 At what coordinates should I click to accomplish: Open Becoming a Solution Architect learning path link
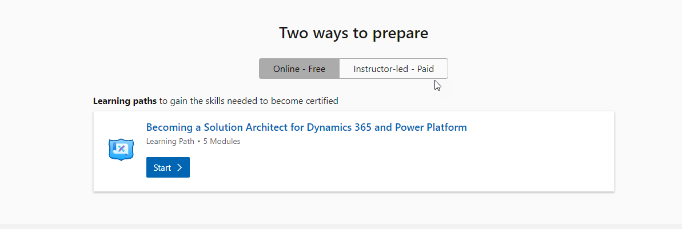click(x=306, y=127)
